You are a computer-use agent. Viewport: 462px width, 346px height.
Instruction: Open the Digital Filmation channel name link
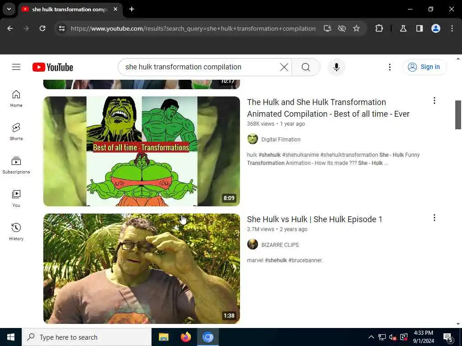click(x=281, y=140)
